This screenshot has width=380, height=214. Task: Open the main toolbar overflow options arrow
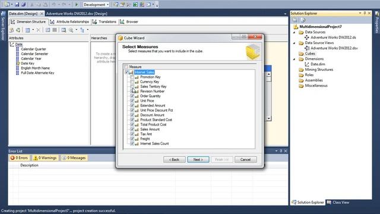(157, 5)
